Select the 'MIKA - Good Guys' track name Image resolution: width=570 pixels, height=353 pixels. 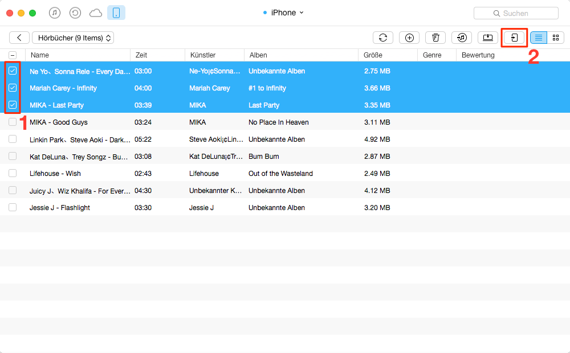[59, 122]
